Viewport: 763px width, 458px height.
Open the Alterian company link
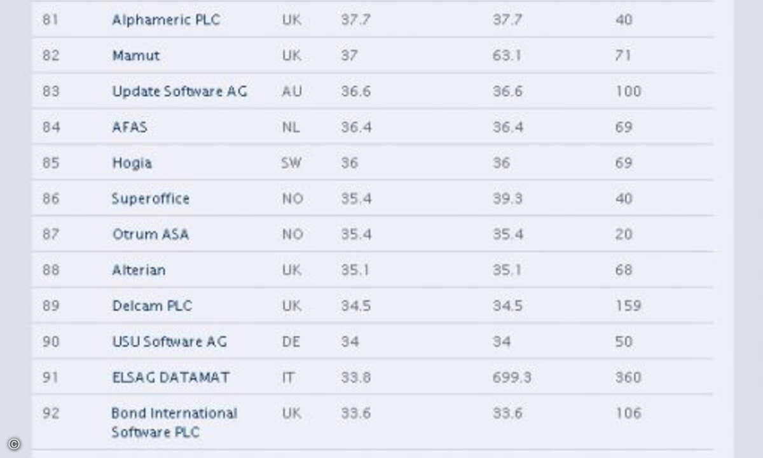(x=139, y=270)
